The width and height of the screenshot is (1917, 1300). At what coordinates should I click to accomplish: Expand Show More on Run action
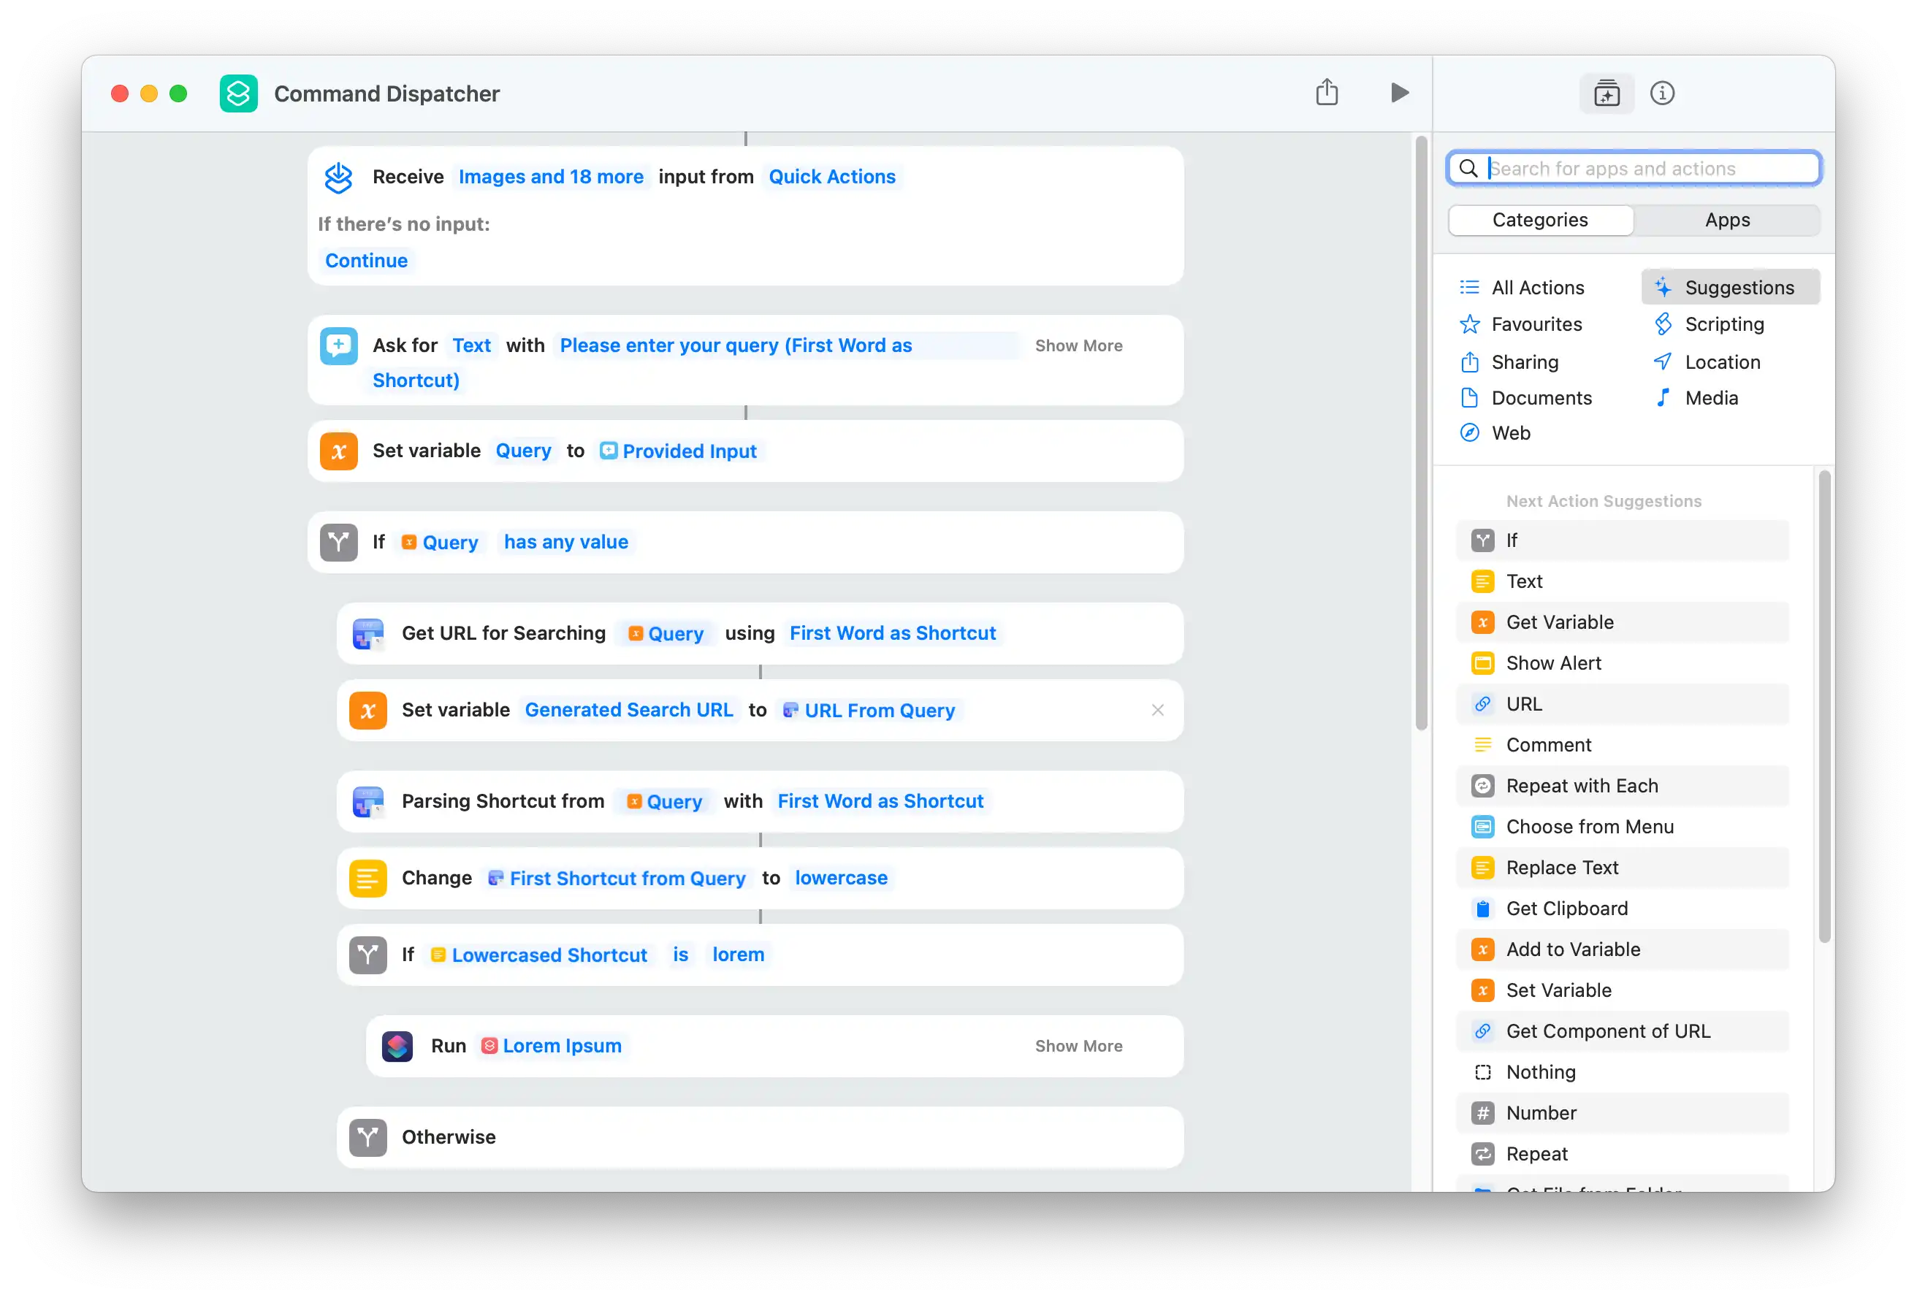click(1078, 1046)
